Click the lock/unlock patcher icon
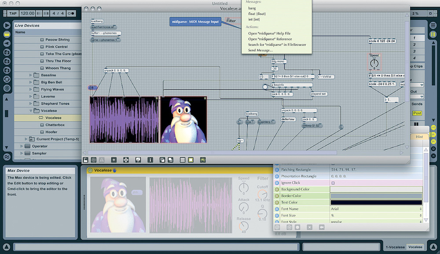The image size is (440, 254). [86, 160]
